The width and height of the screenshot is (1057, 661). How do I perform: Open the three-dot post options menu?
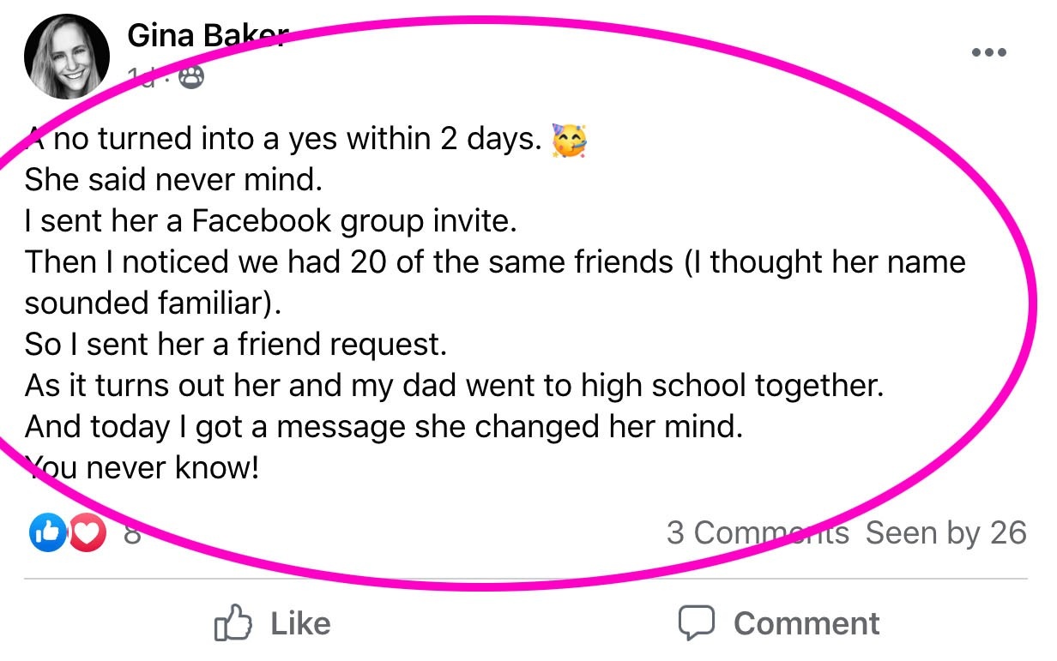[988, 53]
